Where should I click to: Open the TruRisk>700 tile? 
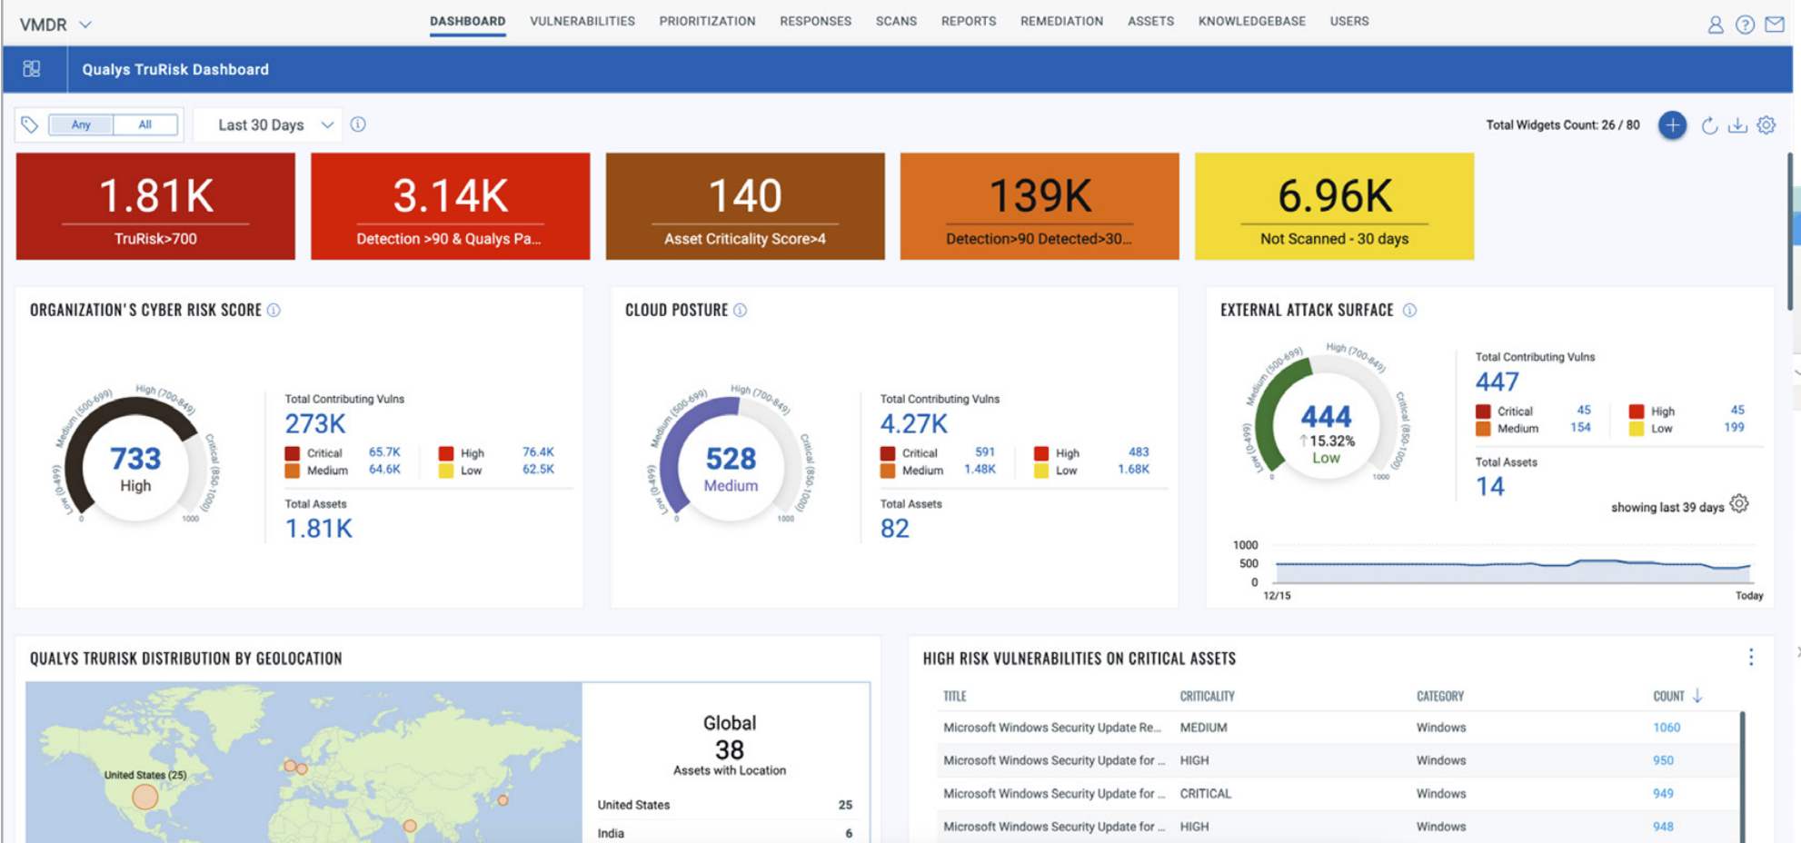tap(155, 206)
